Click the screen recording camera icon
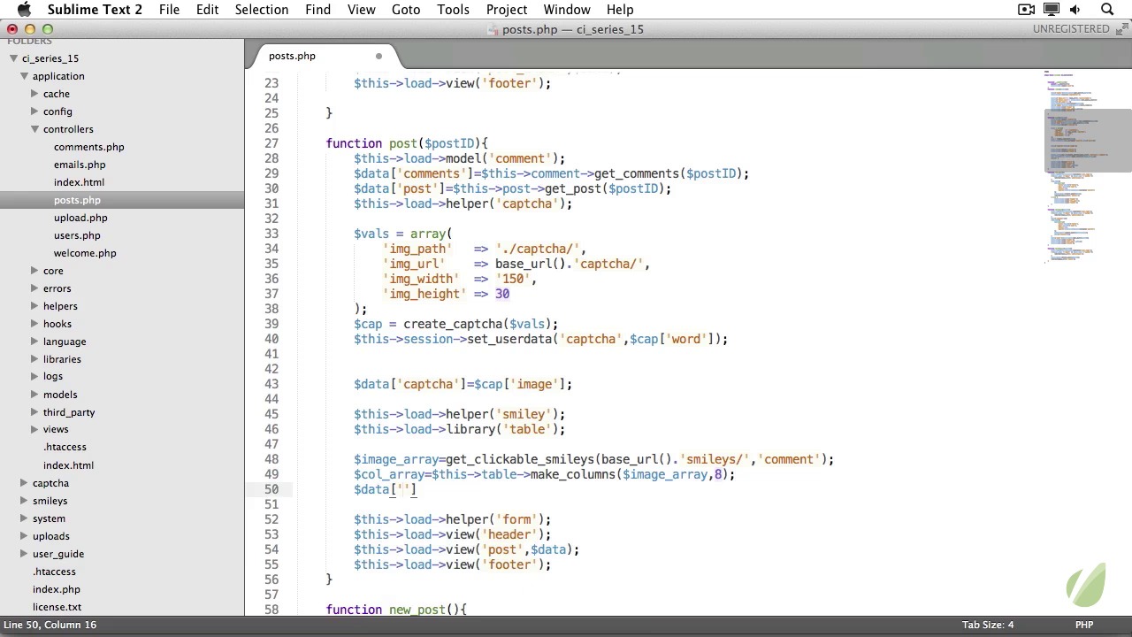1132x637 pixels. point(1027,10)
